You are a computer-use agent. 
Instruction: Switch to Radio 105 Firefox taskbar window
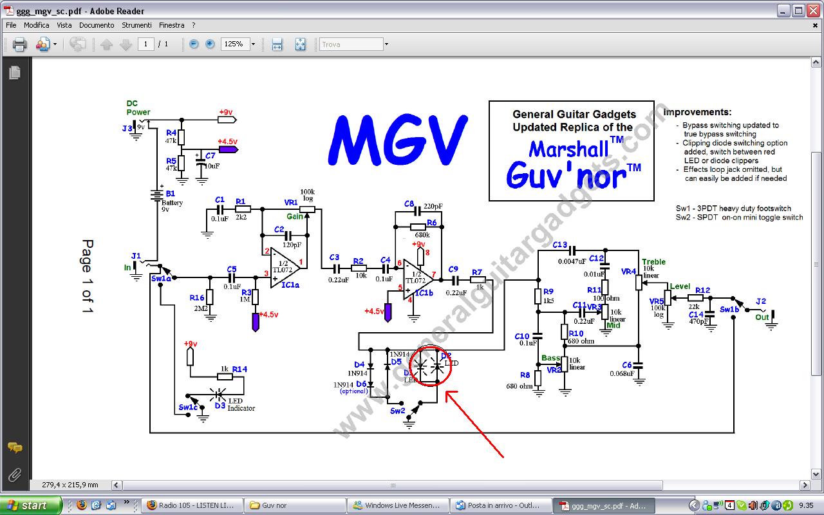[192, 505]
